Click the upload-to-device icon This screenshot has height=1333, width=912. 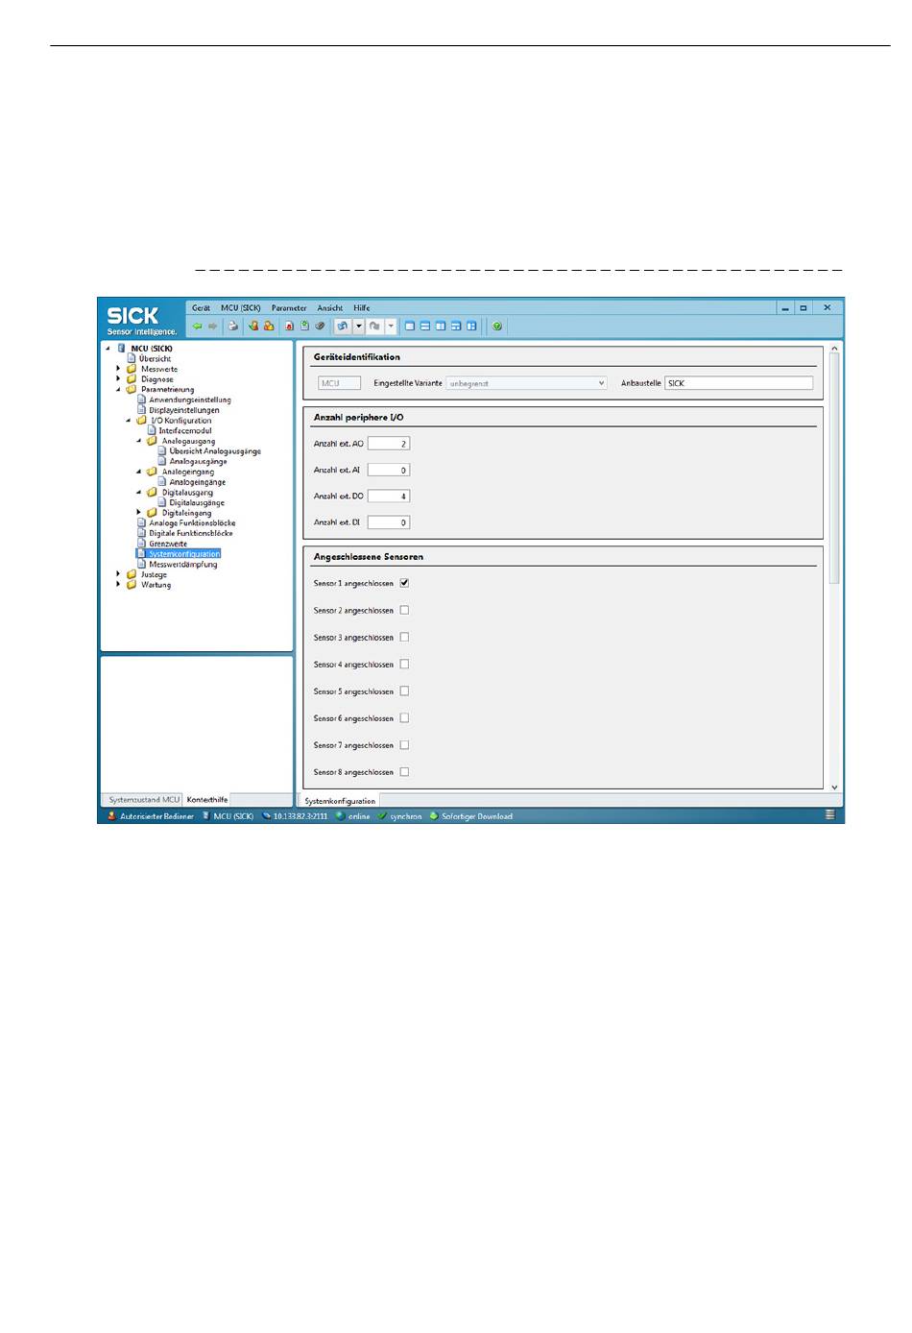(343, 327)
